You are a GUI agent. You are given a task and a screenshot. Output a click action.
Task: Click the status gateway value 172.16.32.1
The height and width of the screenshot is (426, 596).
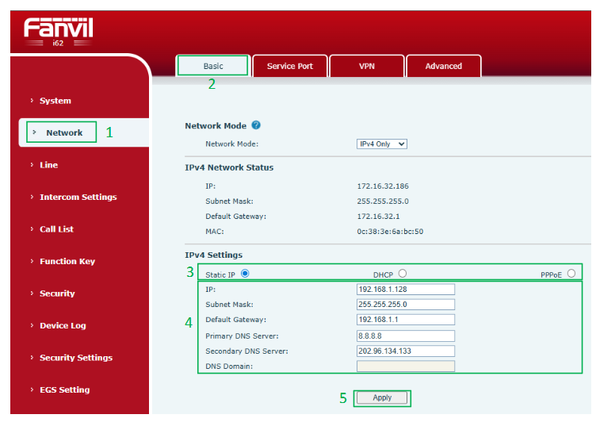[x=378, y=217]
